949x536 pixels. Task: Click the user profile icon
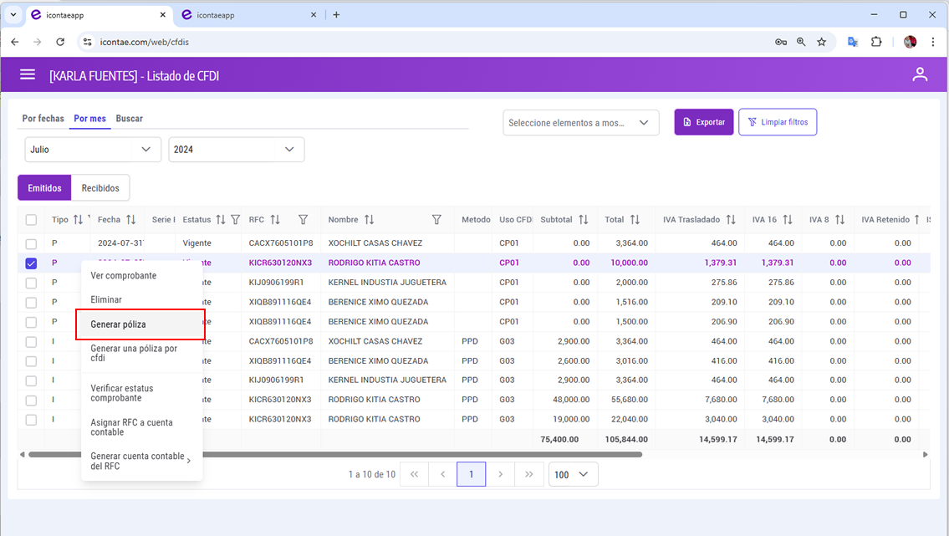coord(920,74)
